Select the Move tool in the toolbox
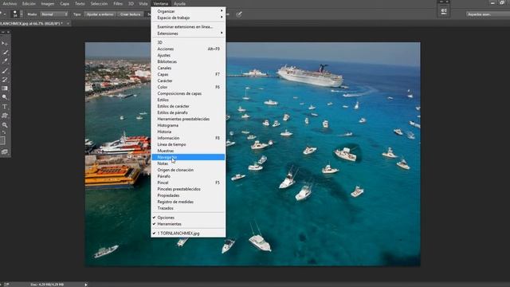 click(x=5, y=43)
